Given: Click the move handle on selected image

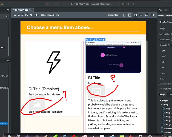Looking at the screenshot, I should (x=87, y=40).
